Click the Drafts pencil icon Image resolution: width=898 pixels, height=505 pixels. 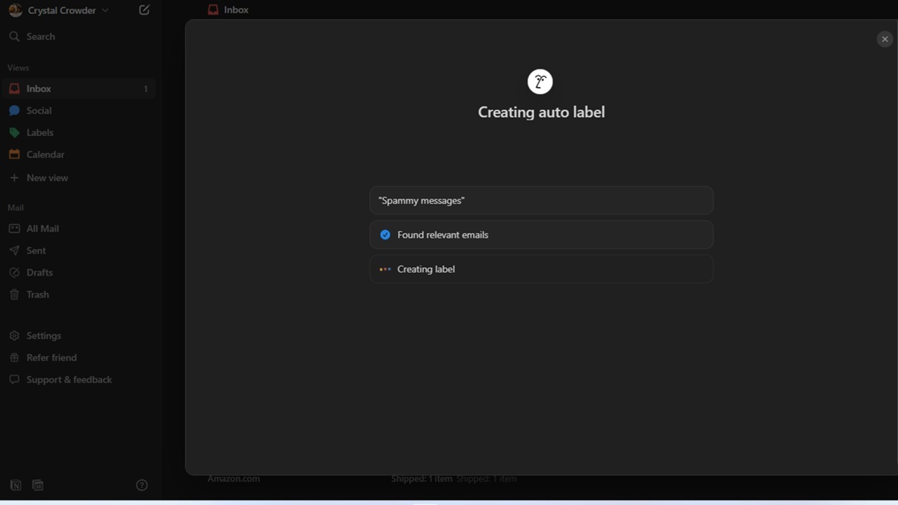point(14,272)
